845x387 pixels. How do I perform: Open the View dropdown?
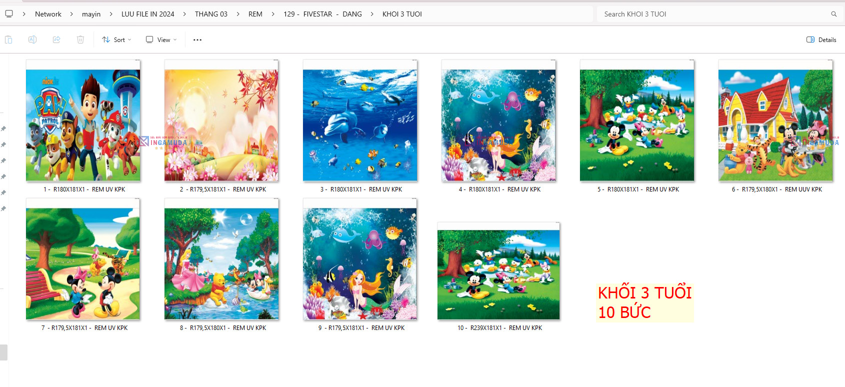pyautogui.click(x=161, y=39)
